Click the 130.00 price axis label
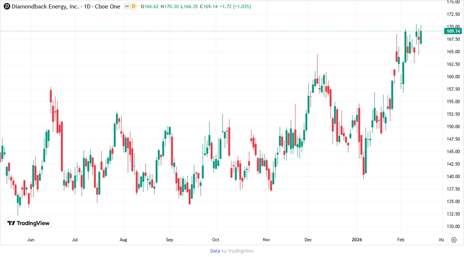Viewport: 464px width, 257px height. click(x=453, y=227)
